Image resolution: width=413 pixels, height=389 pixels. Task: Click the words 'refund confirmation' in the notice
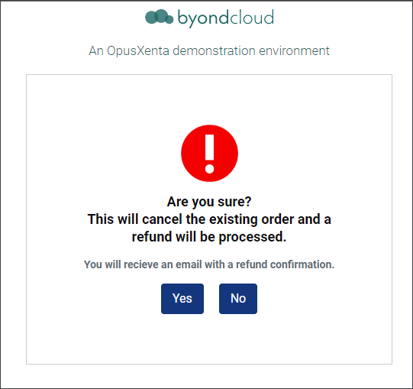click(x=284, y=264)
